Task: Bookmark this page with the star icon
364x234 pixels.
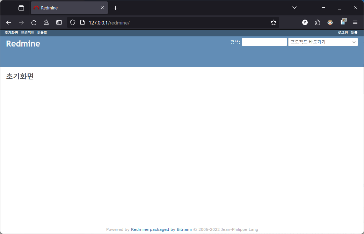Action: pyautogui.click(x=274, y=22)
